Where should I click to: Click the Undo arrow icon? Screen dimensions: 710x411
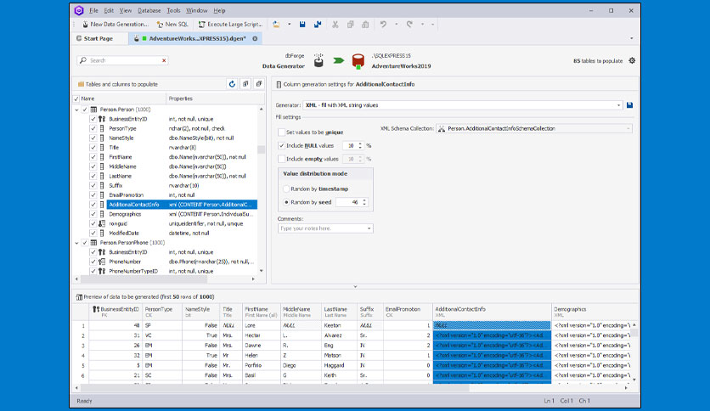point(384,25)
